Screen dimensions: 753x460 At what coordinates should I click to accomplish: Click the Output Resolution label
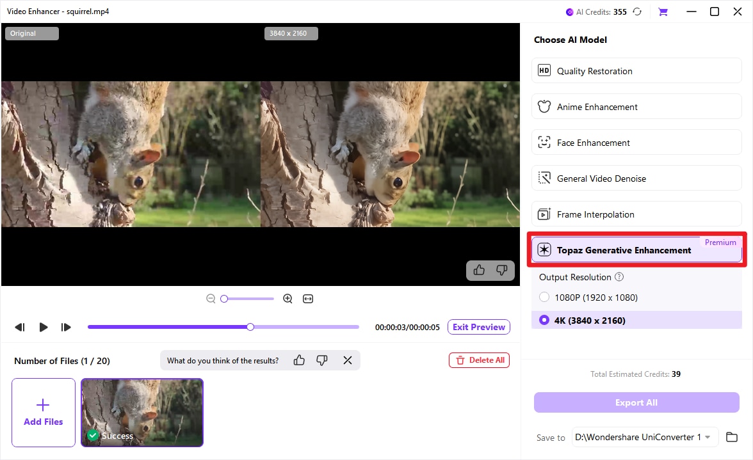[575, 277]
